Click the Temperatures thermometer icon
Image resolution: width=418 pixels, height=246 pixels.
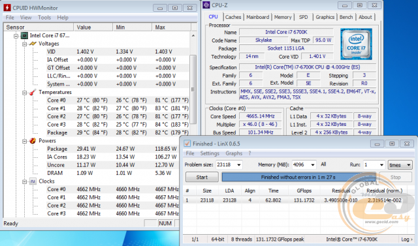pos(33,93)
